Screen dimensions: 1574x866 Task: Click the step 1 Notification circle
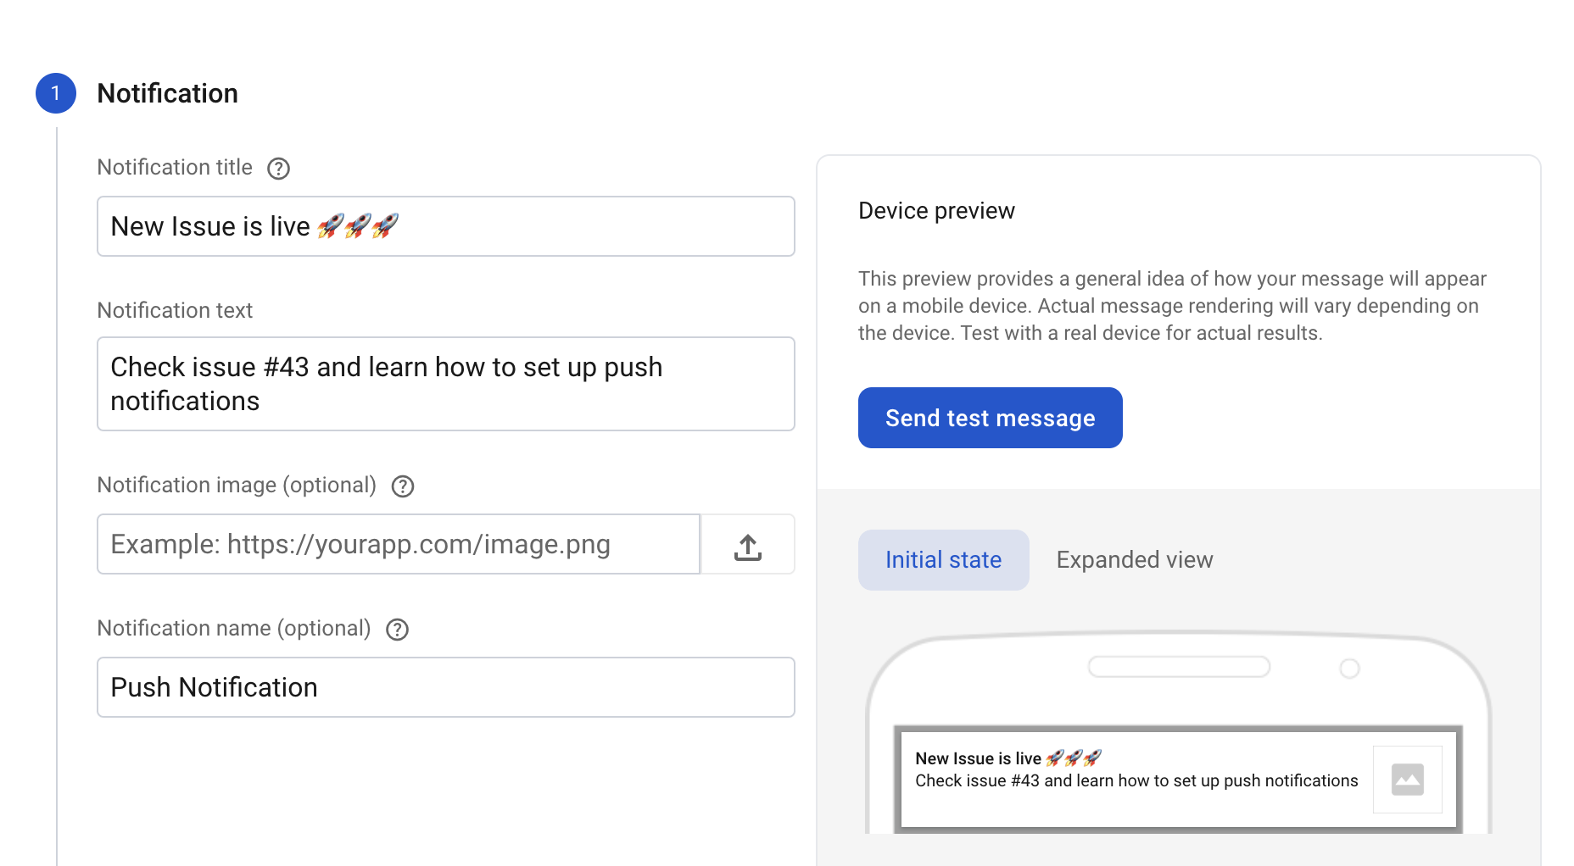[56, 93]
